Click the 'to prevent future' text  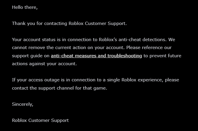click(x=162, y=56)
